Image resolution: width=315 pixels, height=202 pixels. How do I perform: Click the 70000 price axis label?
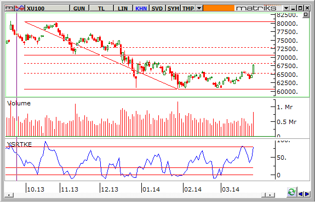point(287,58)
